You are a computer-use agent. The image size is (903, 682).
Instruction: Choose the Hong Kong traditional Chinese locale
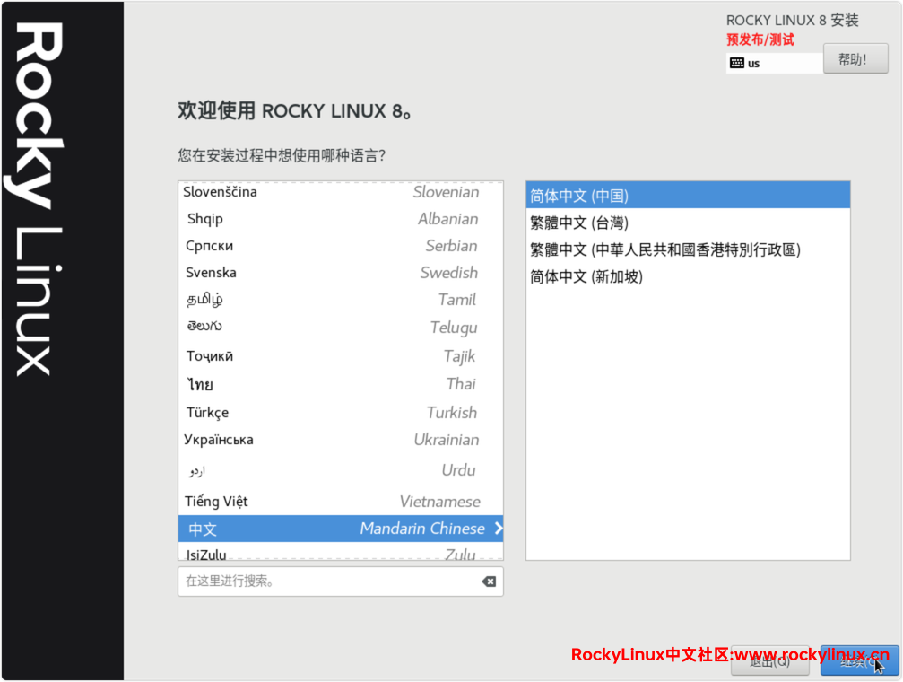tap(687, 249)
